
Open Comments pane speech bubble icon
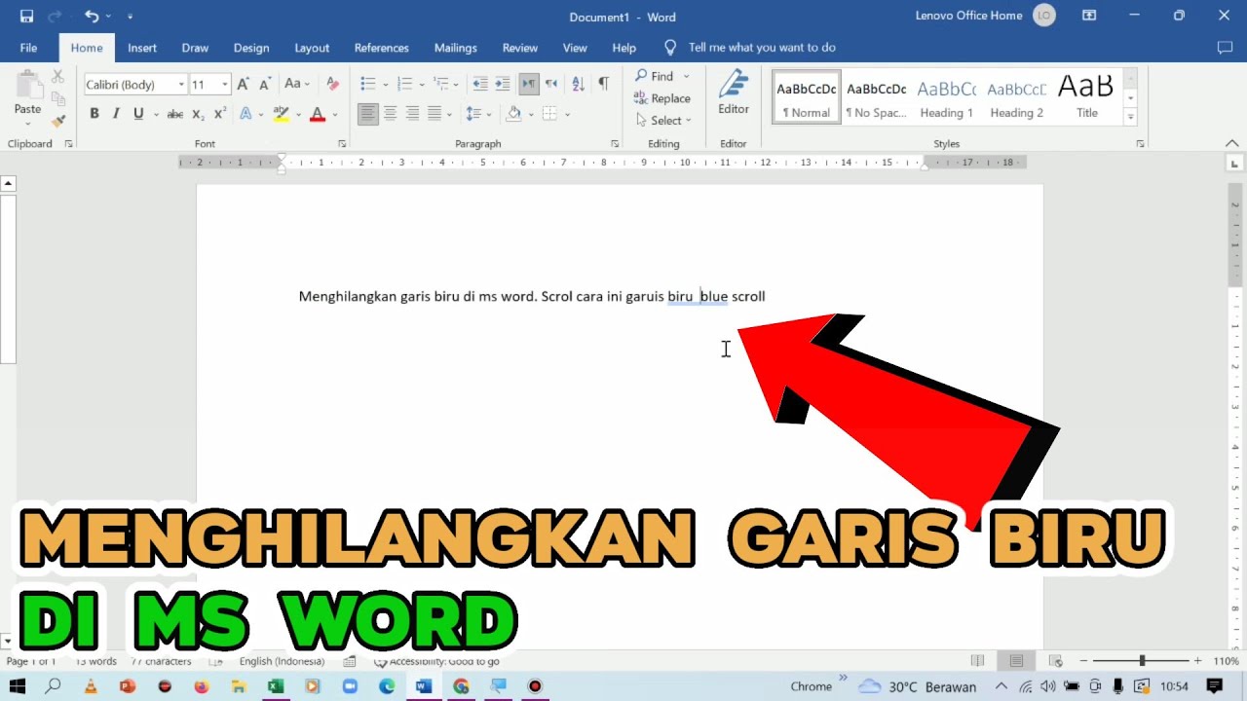pyautogui.click(x=1225, y=48)
